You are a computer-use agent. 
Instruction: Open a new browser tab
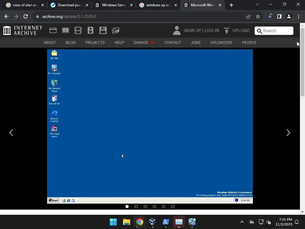click(231, 5)
